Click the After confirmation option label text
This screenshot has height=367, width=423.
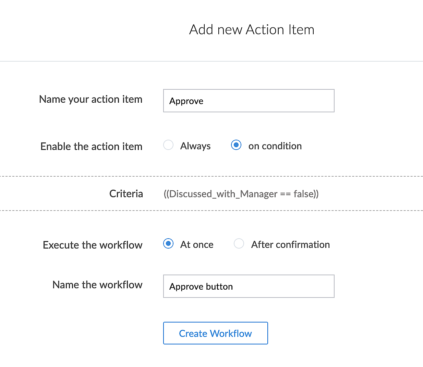click(290, 244)
